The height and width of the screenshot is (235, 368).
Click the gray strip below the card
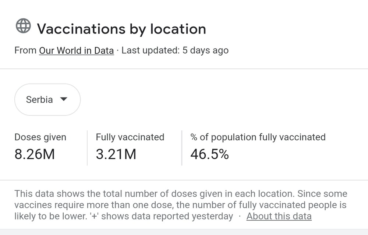(x=184, y=232)
